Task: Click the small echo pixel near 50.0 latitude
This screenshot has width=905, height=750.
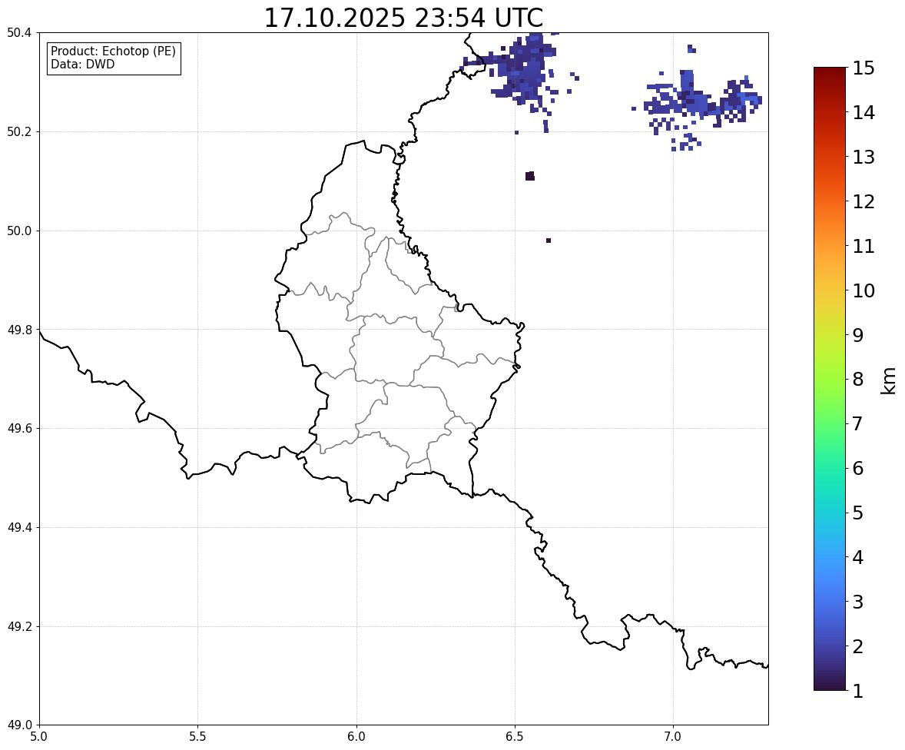Action: coord(549,241)
